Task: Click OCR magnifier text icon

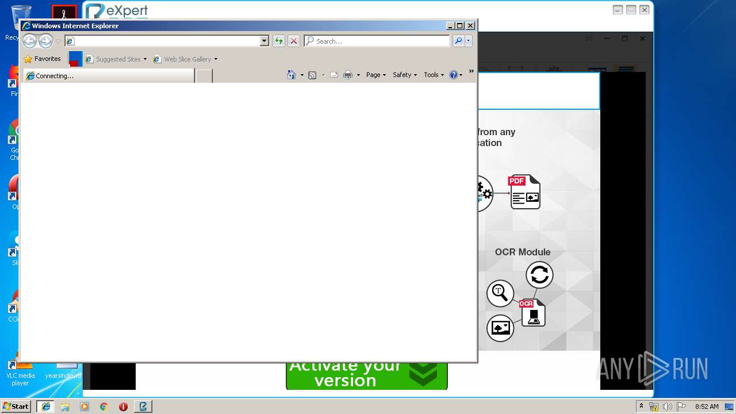Action: pos(500,293)
